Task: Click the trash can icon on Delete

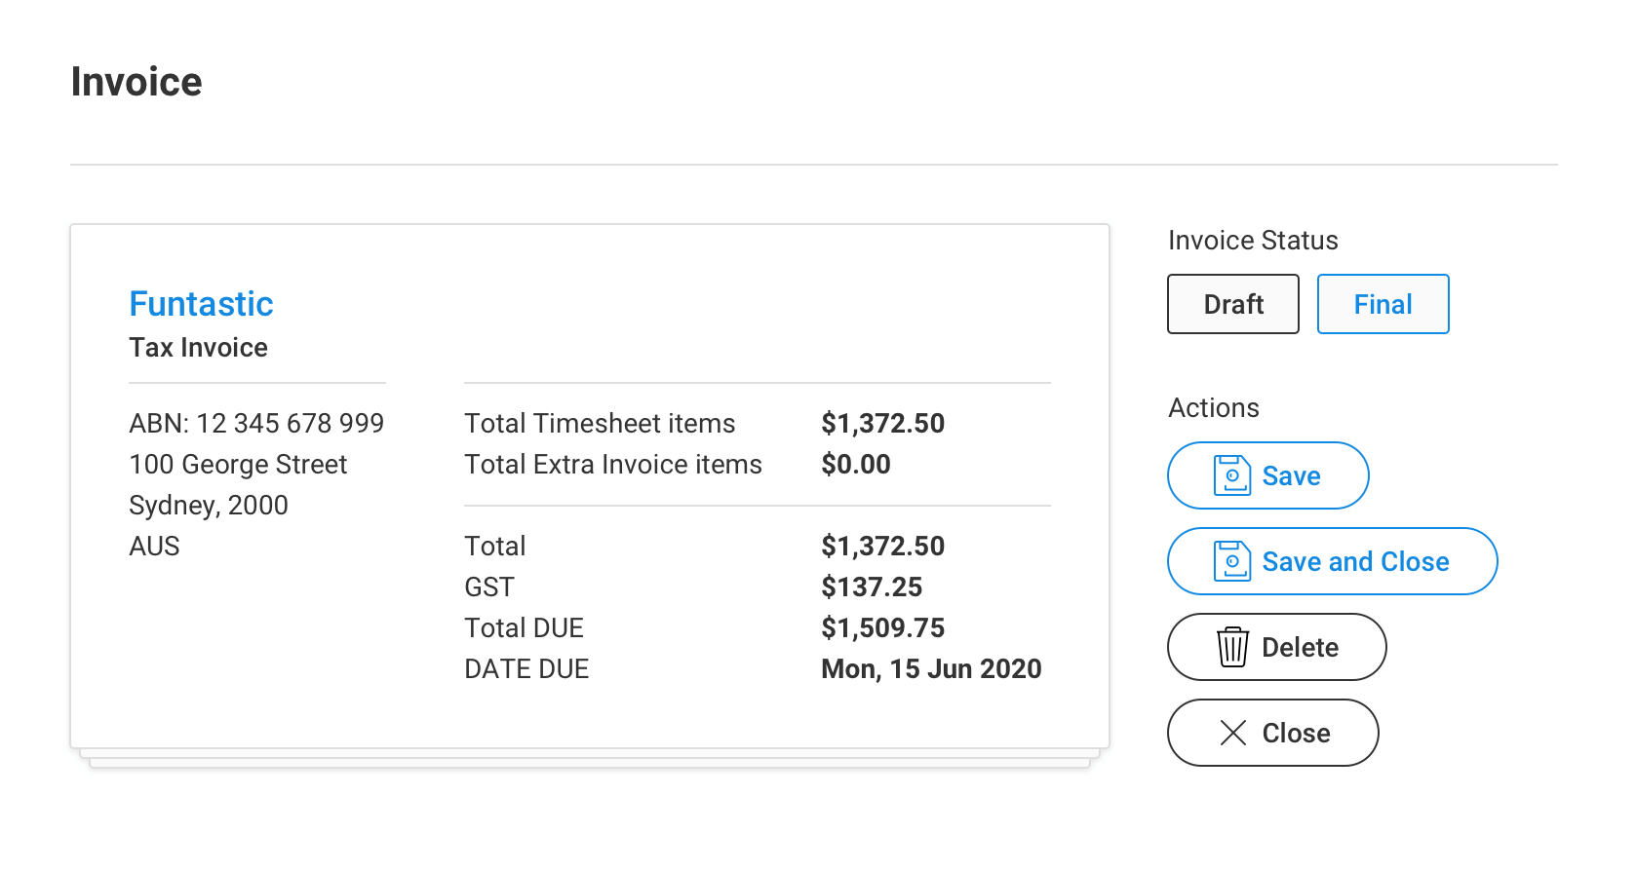Action: pos(1232,647)
